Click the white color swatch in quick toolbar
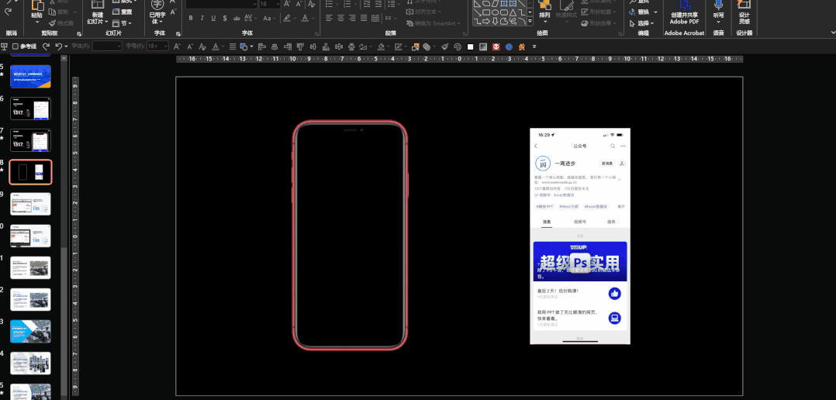836x400 pixels. 471,47
